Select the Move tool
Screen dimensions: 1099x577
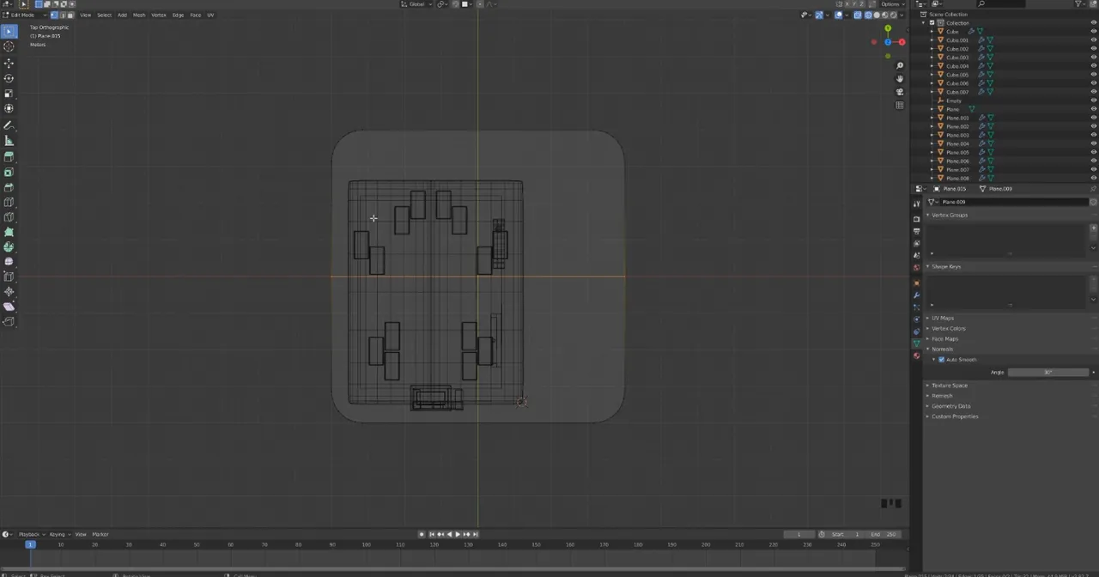click(9, 64)
